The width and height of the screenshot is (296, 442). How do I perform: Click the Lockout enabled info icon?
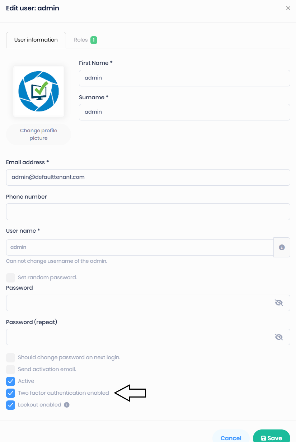coord(67,405)
